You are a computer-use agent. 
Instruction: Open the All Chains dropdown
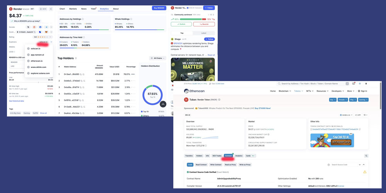coord(157,58)
